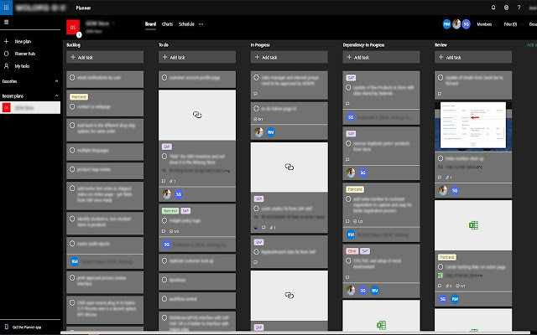
Task: Complete first task in In Progress column
Action: tap(256, 78)
